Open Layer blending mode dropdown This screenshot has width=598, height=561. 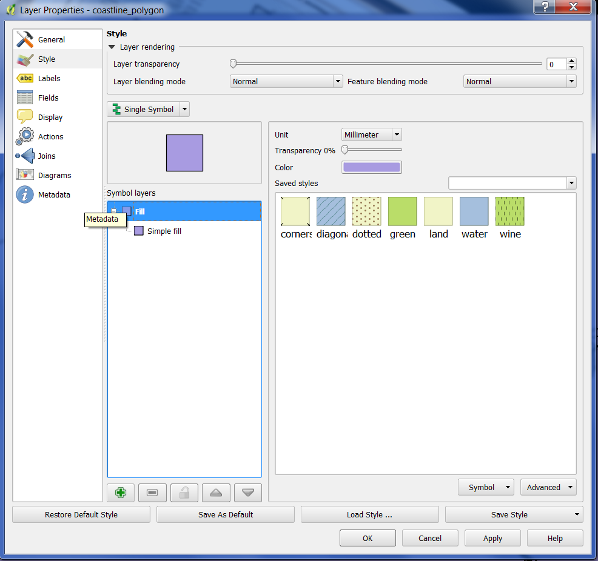pyautogui.click(x=286, y=81)
